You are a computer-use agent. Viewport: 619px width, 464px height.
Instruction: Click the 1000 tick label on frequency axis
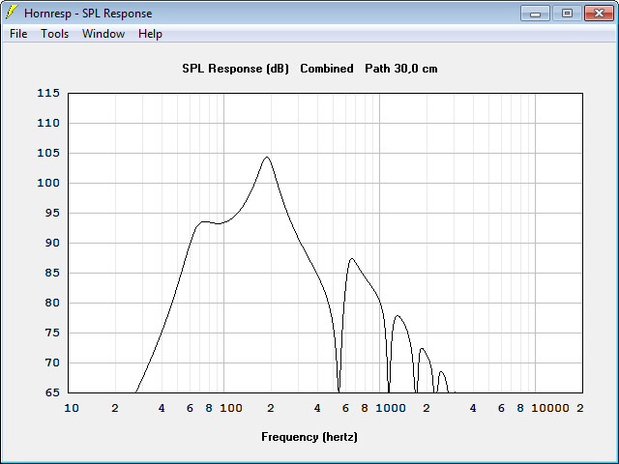[391, 408]
